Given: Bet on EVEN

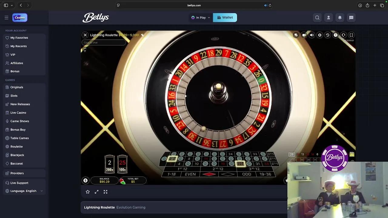Looking at the screenshot, I should [190, 174].
